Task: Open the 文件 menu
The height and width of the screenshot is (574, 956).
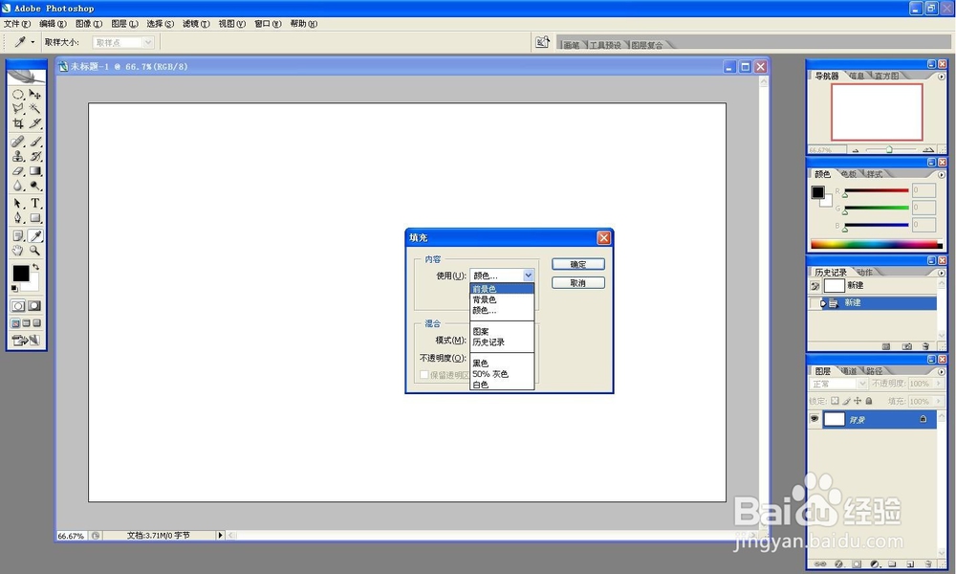Action: pos(16,24)
